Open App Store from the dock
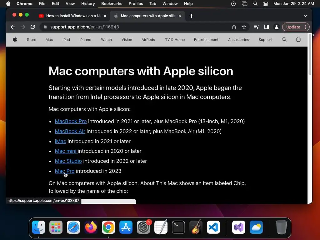 click(126, 227)
